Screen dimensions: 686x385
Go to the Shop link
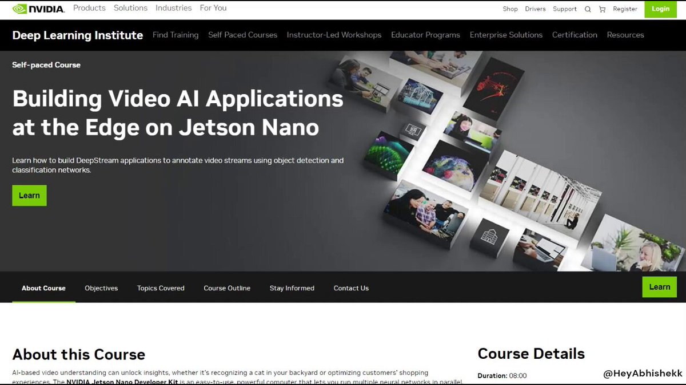tap(510, 9)
